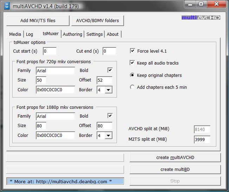Switch to the Authoring tab
Image resolution: width=229 pixels, height=192 pixels.
coord(73,34)
